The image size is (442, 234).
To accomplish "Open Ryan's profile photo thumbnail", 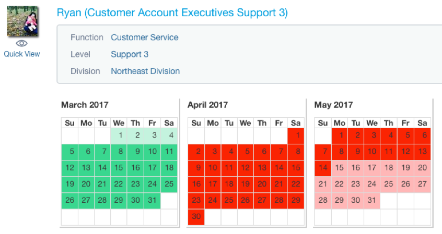I will 22,21.
